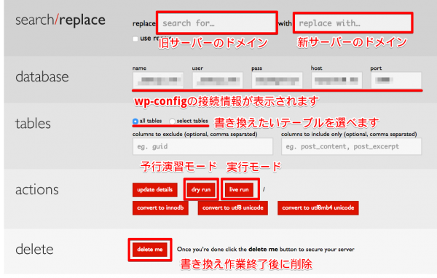The width and height of the screenshot is (437, 278).
Task: Click the columns to exclude field
Action: tap(202, 146)
